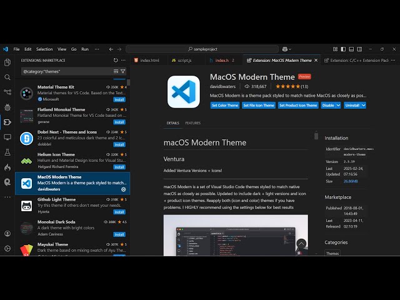Install the Material Theme Kit extension
The height and width of the screenshot is (300, 400).
(x=119, y=99)
